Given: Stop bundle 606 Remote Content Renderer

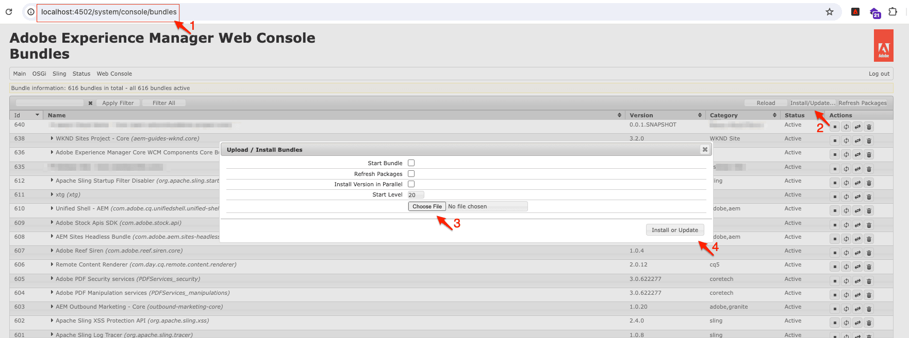Looking at the screenshot, I should pos(835,266).
